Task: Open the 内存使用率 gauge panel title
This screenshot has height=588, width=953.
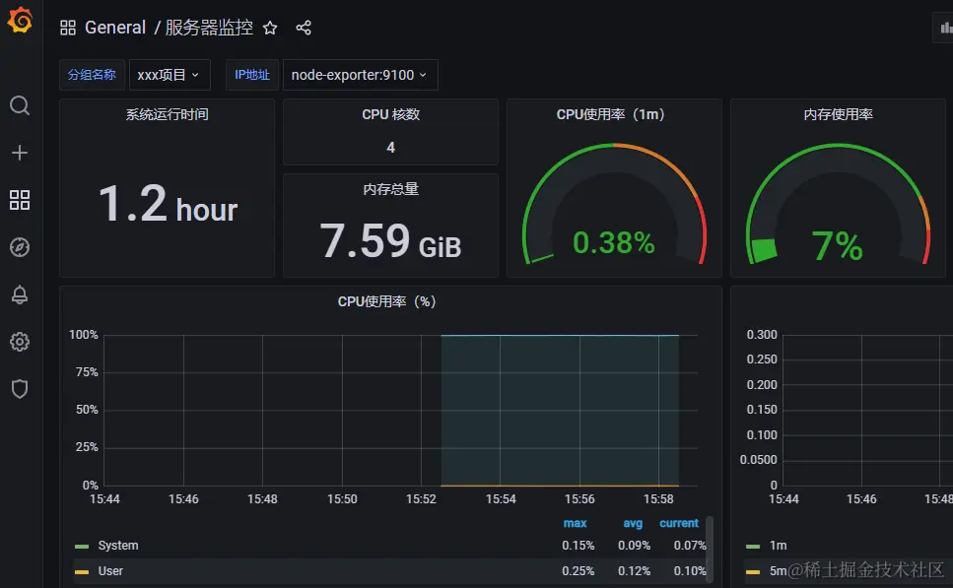Action: click(838, 114)
